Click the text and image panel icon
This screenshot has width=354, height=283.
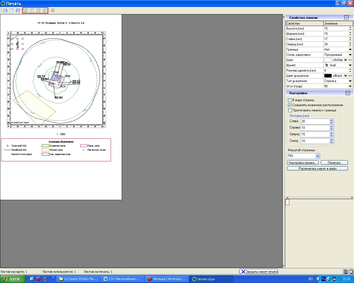(32, 11)
